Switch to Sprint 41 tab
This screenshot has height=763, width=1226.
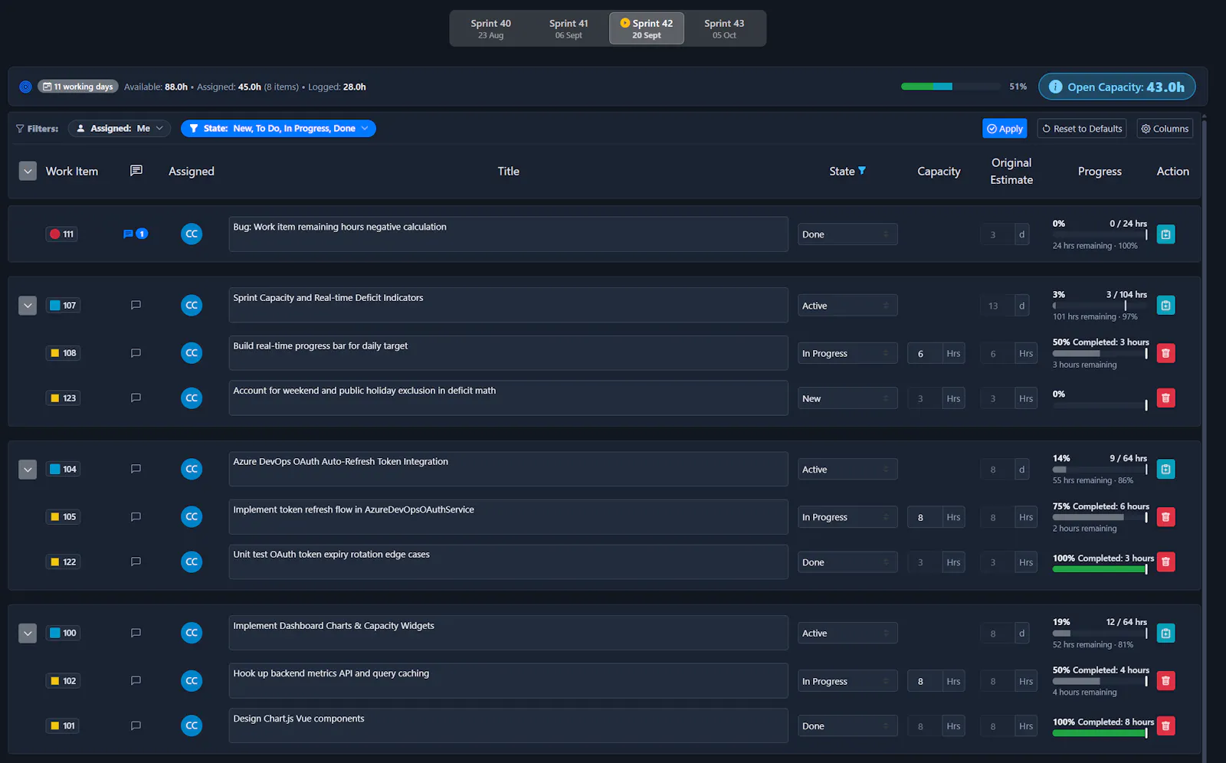pyautogui.click(x=569, y=28)
